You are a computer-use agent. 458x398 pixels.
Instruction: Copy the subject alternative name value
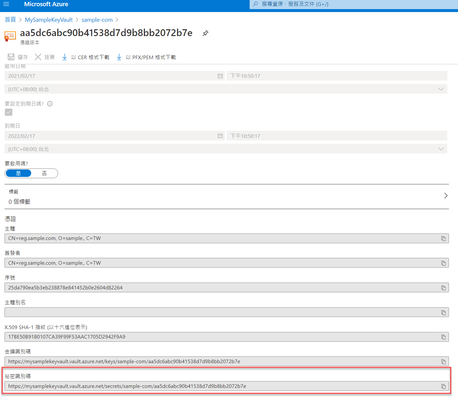[x=443, y=312]
